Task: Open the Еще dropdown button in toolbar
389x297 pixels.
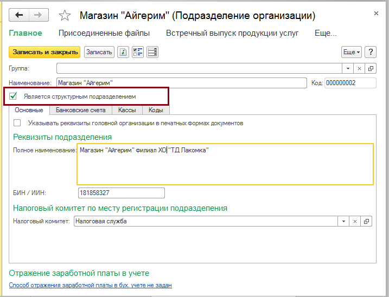Action: (x=352, y=52)
